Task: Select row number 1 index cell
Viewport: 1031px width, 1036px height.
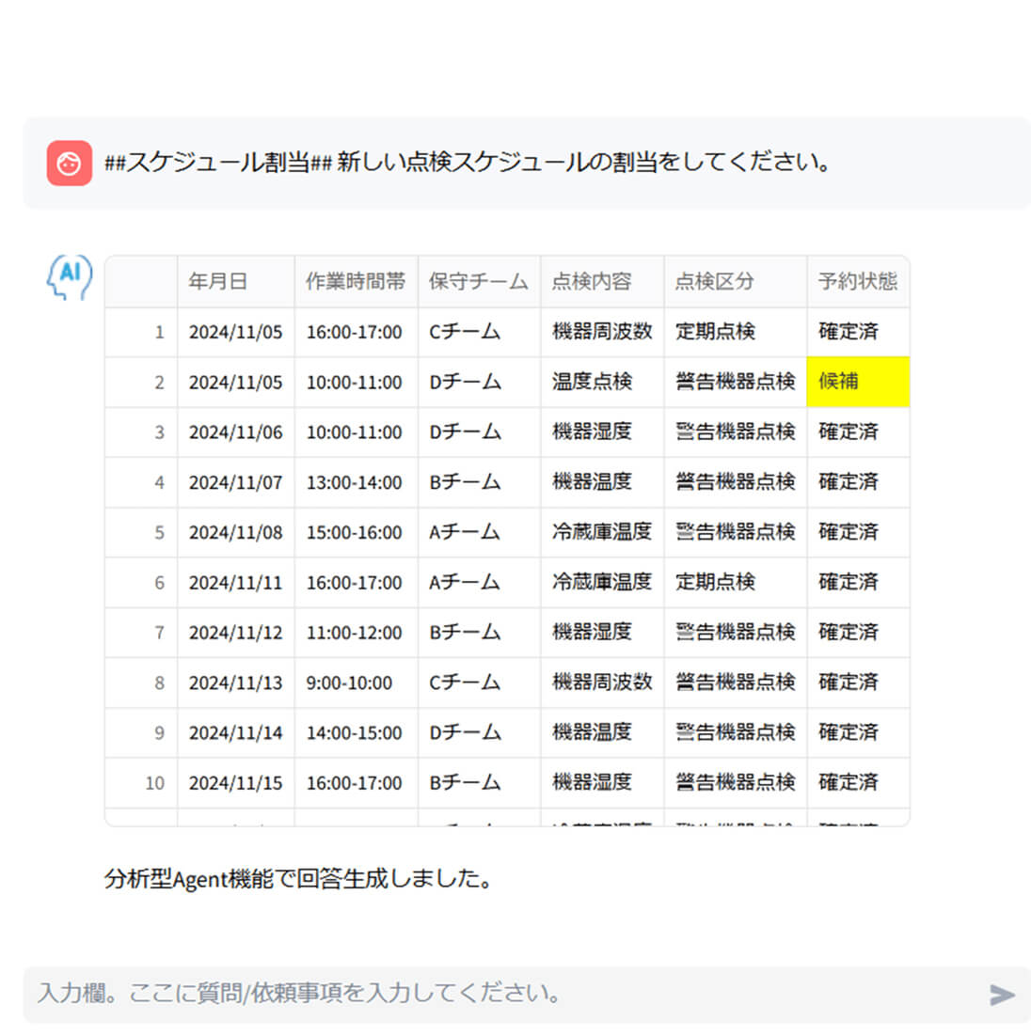Action: tap(141, 332)
